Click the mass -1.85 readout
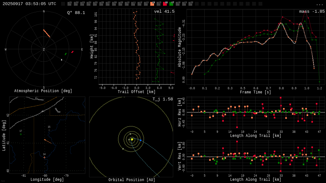This screenshot has width=326, height=183. pos(312,12)
